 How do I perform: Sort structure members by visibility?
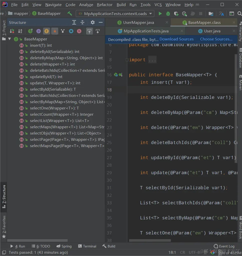tap(12, 31)
